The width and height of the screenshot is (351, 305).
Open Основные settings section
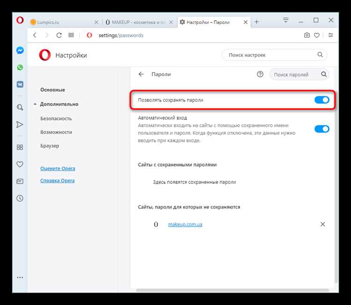(x=52, y=90)
